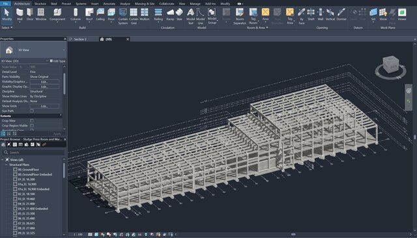Show the work plane

[383, 14]
